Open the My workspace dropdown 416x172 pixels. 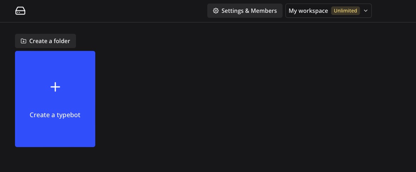point(328,11)
